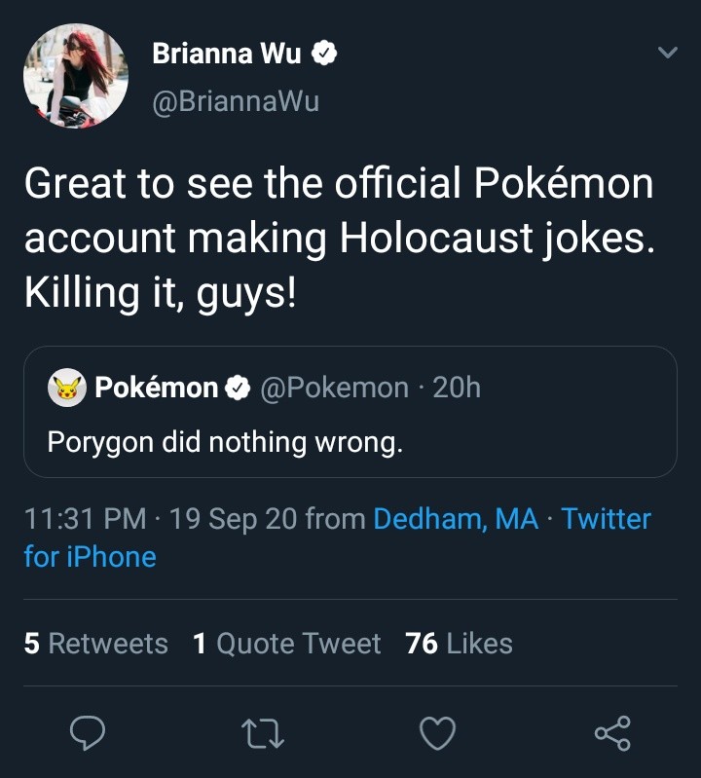Open the quoted Porygon tweet
The width and height of the screenshot is (701, 778).
[350, 441]
